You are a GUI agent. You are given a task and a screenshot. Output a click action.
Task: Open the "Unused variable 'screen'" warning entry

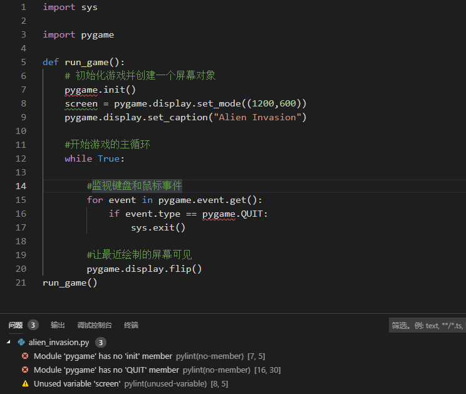[x=77, y=383]
